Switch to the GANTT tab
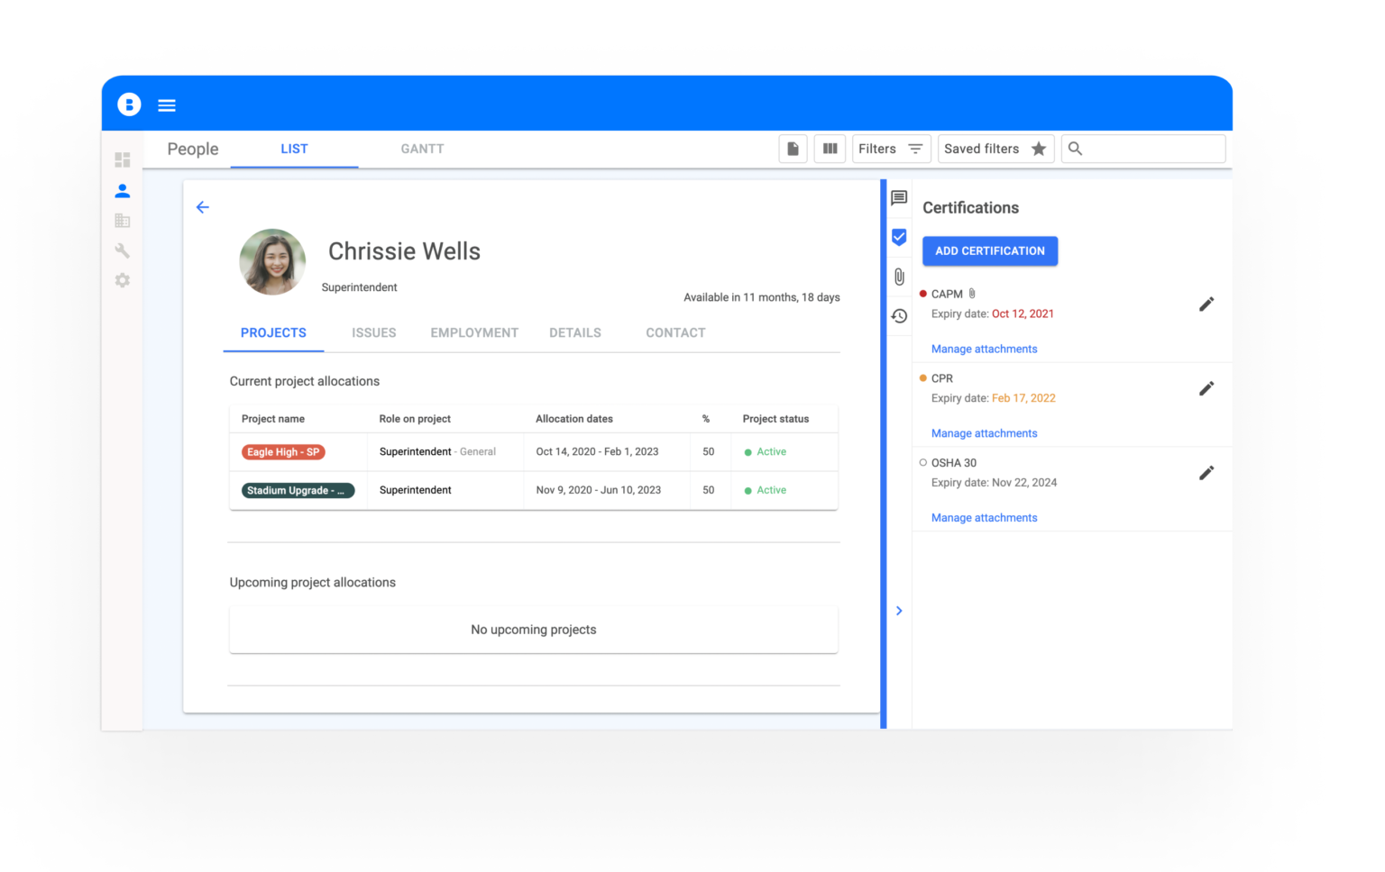The image size is (1385, 872). [x=422, y=150]
